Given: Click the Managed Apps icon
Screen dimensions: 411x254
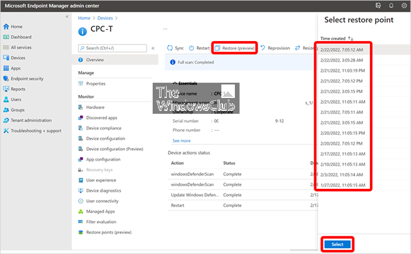Looking at the screenshot, I should (81, 211).
